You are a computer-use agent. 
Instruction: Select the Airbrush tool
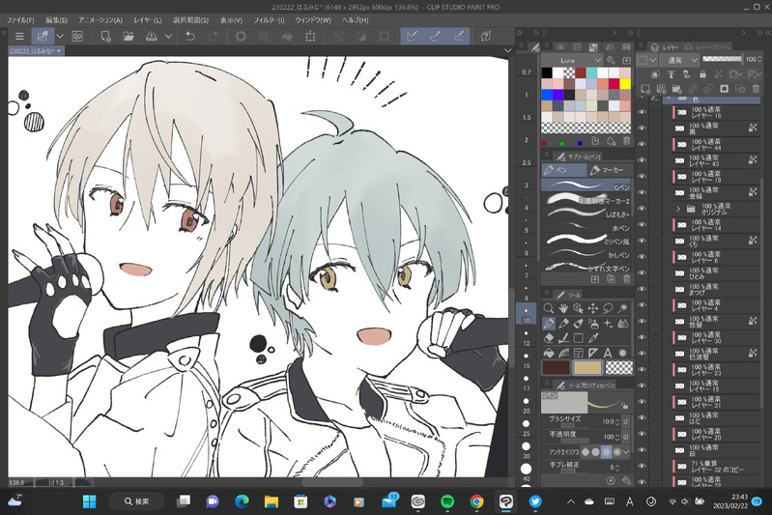[593, 324]
